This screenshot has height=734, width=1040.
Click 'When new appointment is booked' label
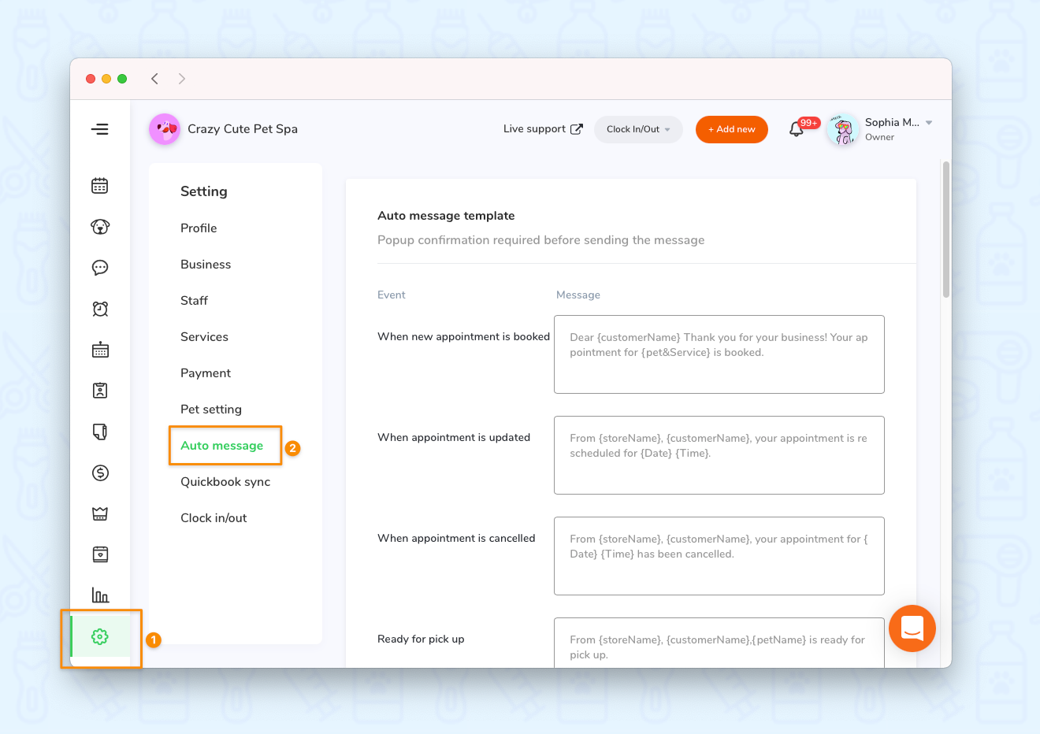(x=463, y=337)
